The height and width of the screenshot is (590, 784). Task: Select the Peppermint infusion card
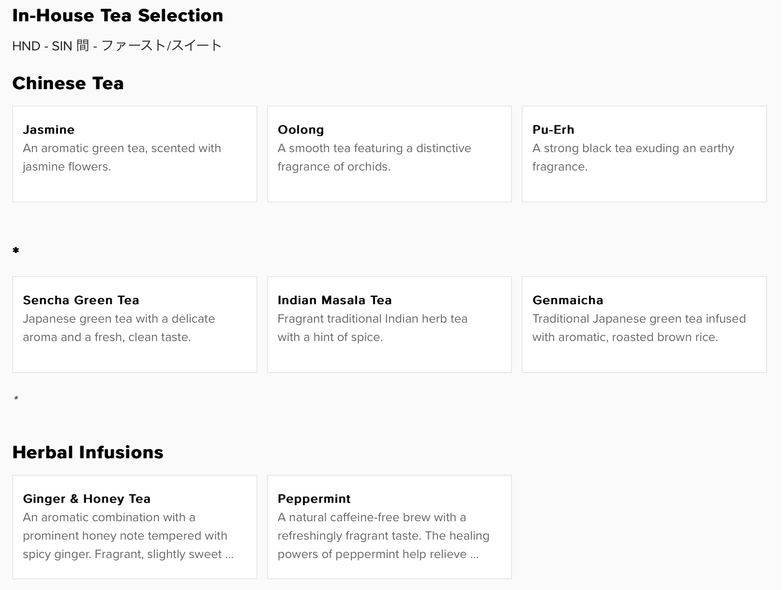pyautogui.click(x=390, y=527)
